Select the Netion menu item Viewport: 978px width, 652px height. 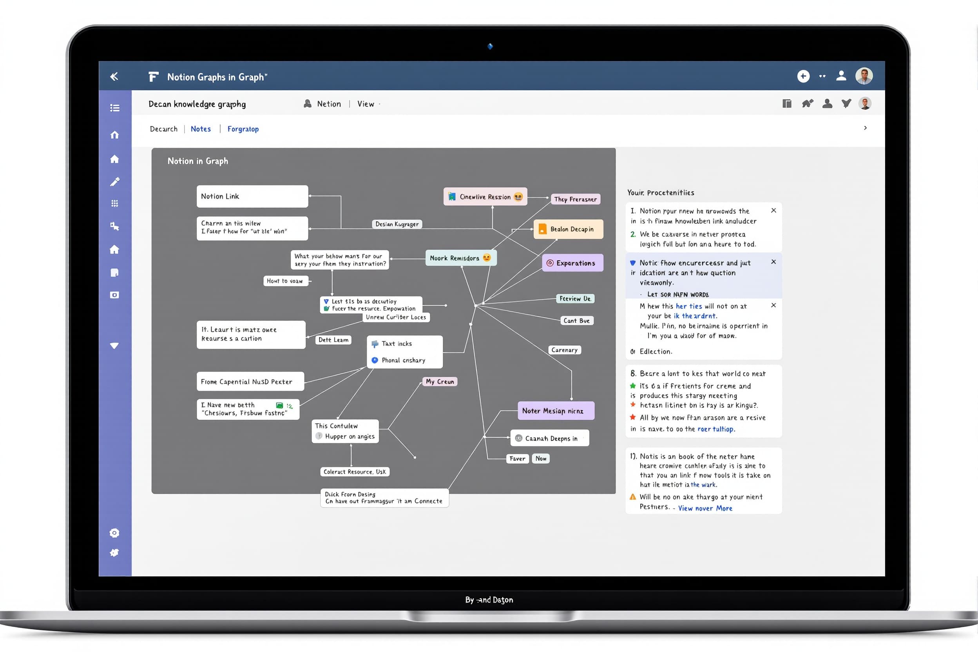click(x=322, y=104)
